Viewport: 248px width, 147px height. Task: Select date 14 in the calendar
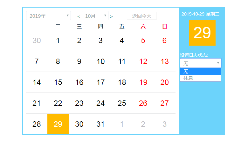tap(37, 82)
